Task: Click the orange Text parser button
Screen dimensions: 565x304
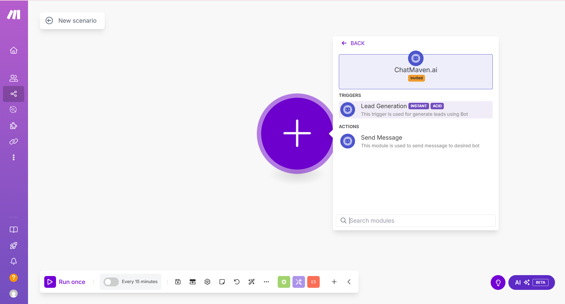Action: click(313, 282)
